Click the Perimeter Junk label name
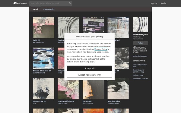 [140, 35]
